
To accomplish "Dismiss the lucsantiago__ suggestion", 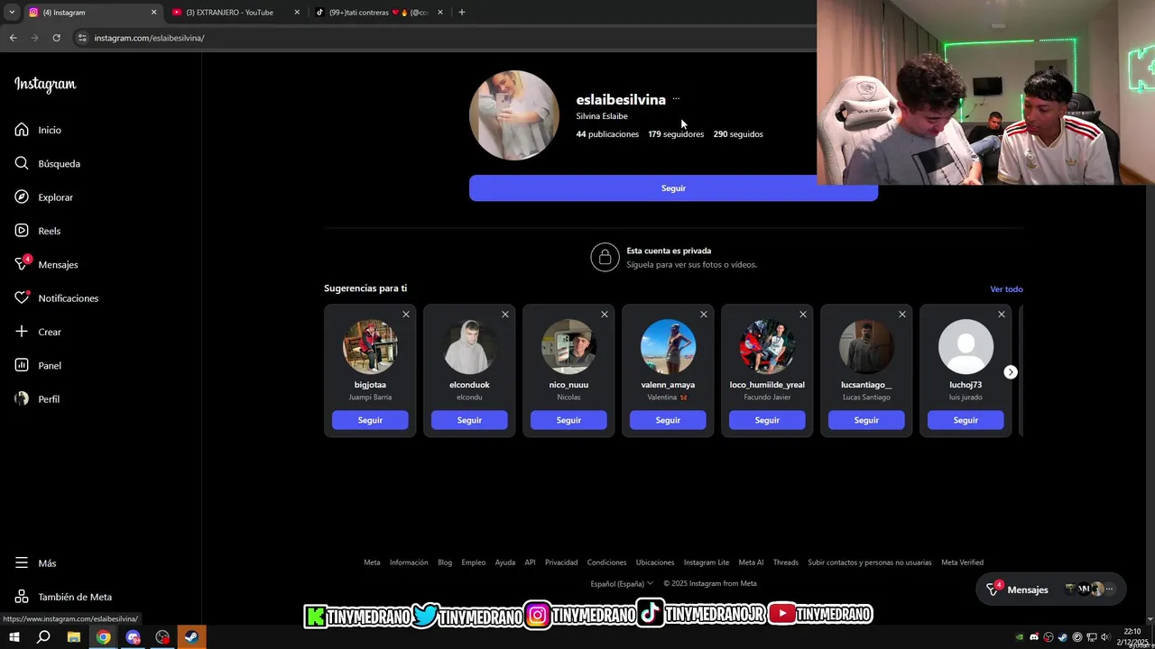I will [x=902, y=315].
